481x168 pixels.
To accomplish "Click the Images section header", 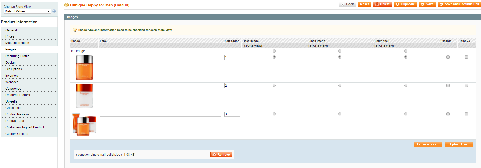I will tap(273, 17).
